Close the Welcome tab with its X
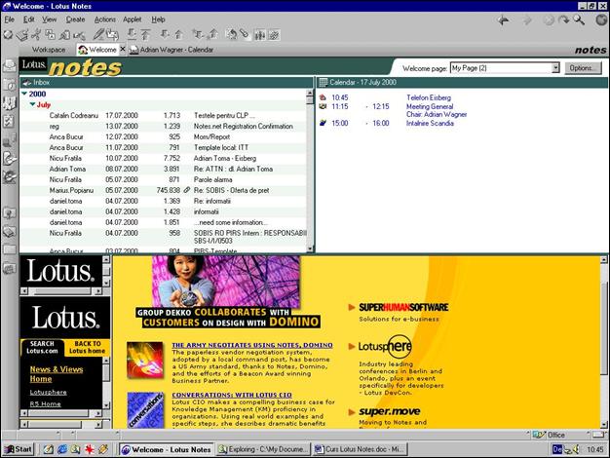 coord(122,49)
